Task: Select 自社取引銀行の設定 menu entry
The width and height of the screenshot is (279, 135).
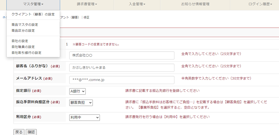Action: (x=26, y=53)
